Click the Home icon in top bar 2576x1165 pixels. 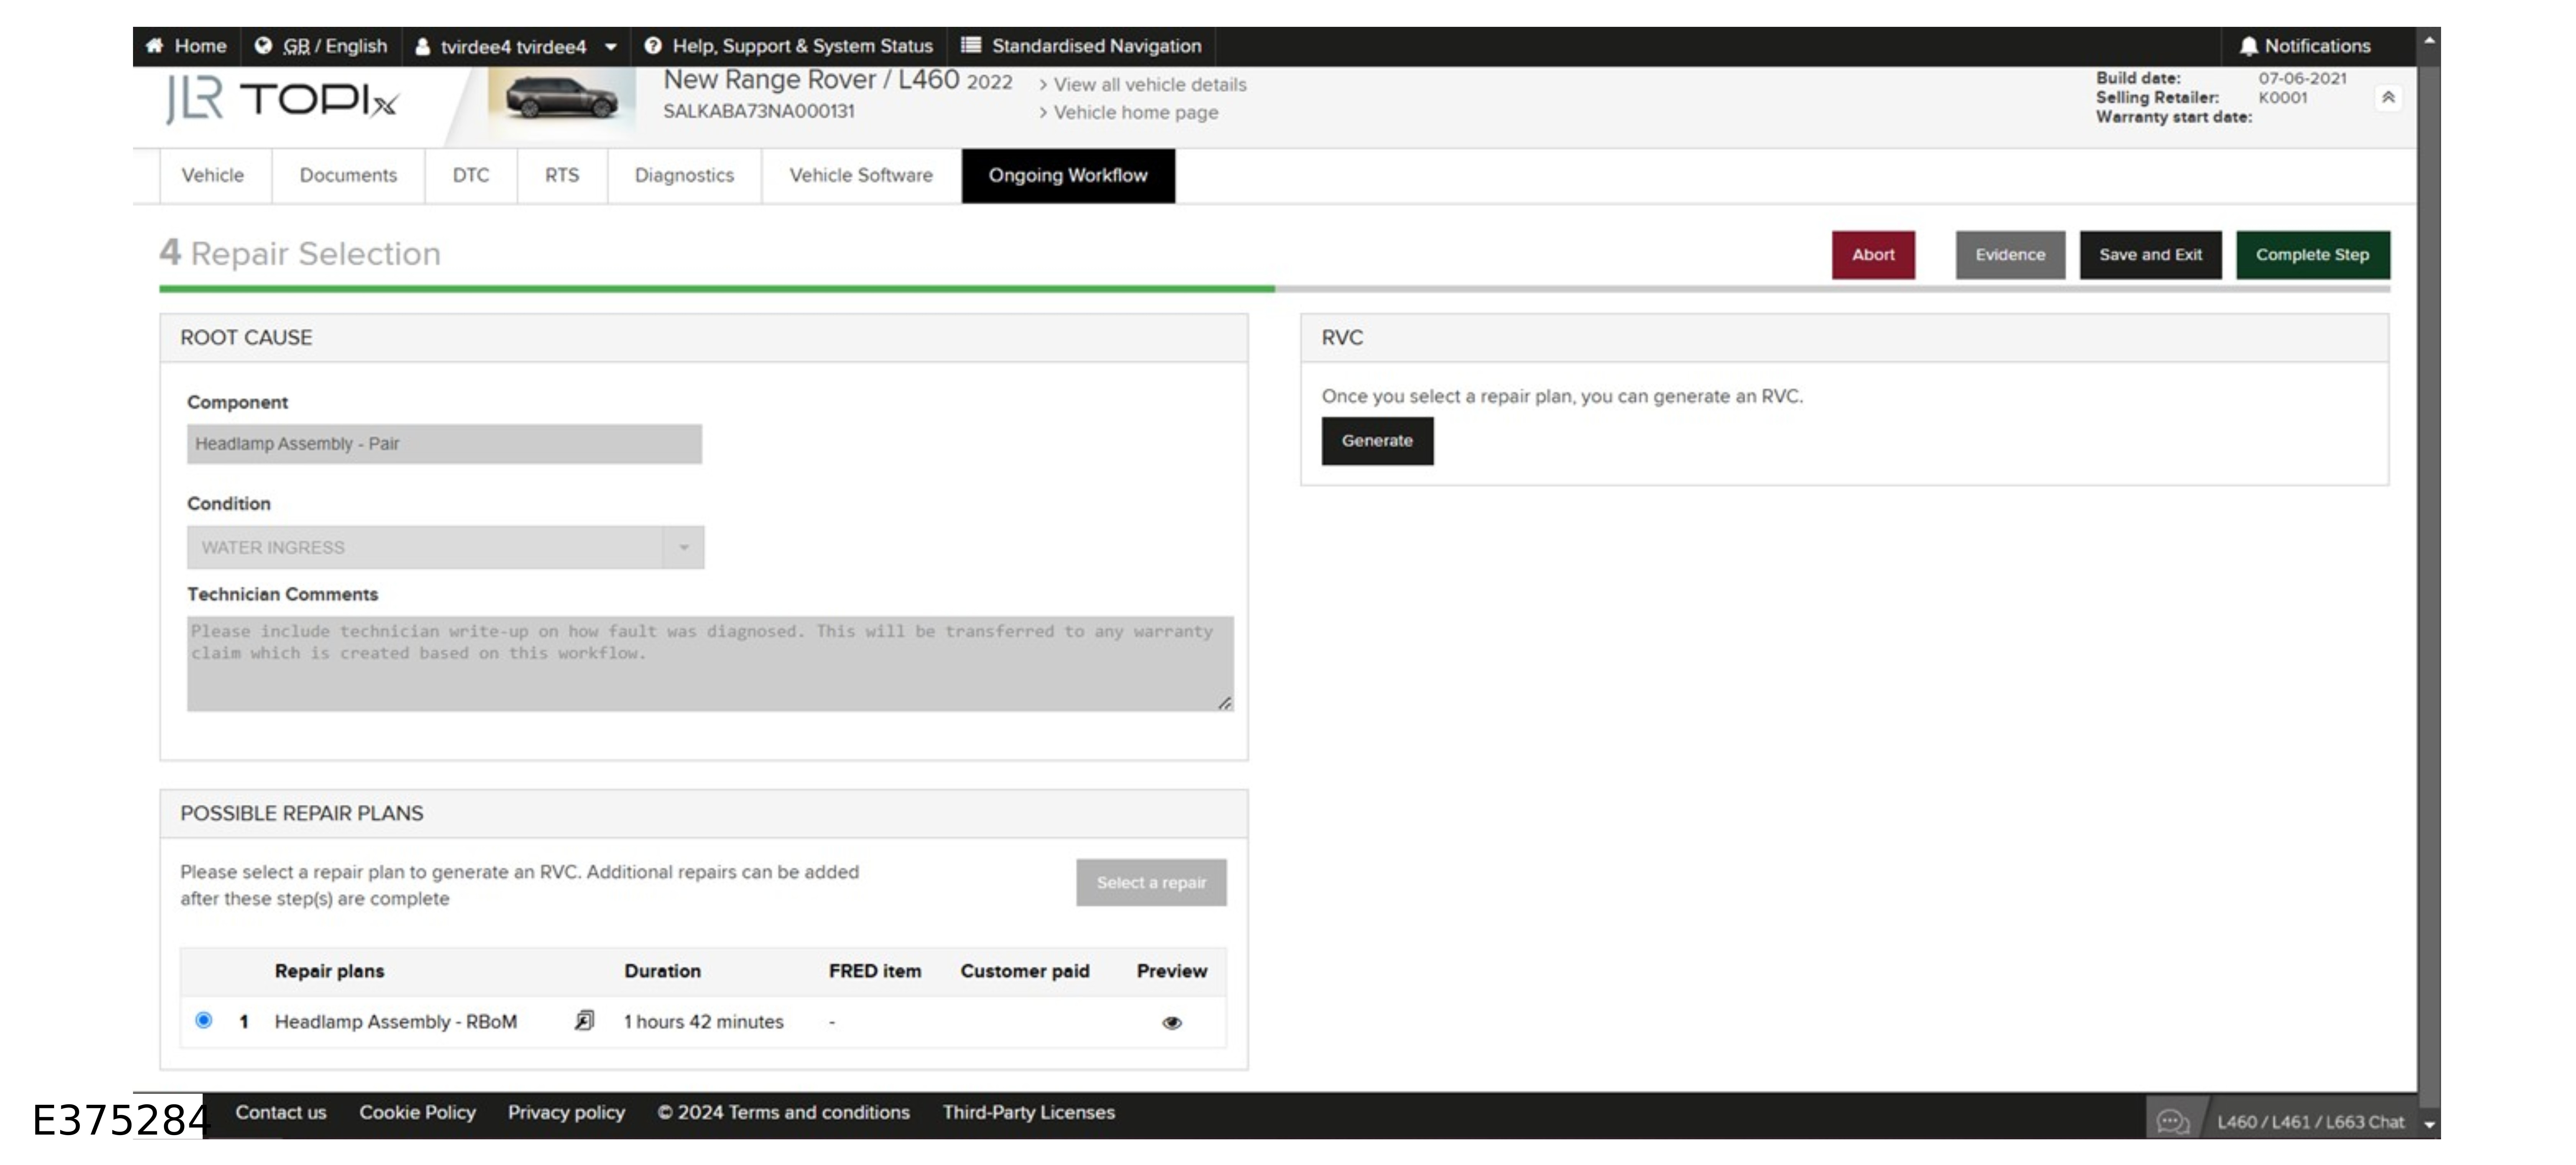pyautogui.click(x=155, y=46)
